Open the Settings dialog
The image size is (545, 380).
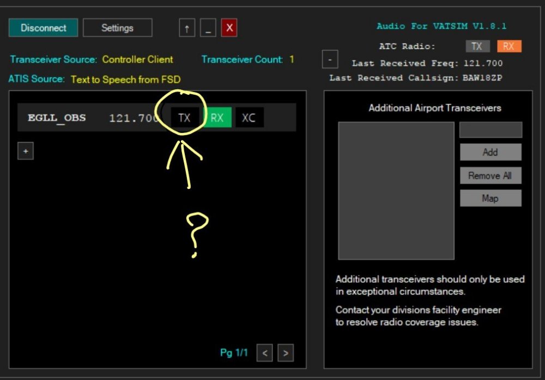[x=117, y=28]
